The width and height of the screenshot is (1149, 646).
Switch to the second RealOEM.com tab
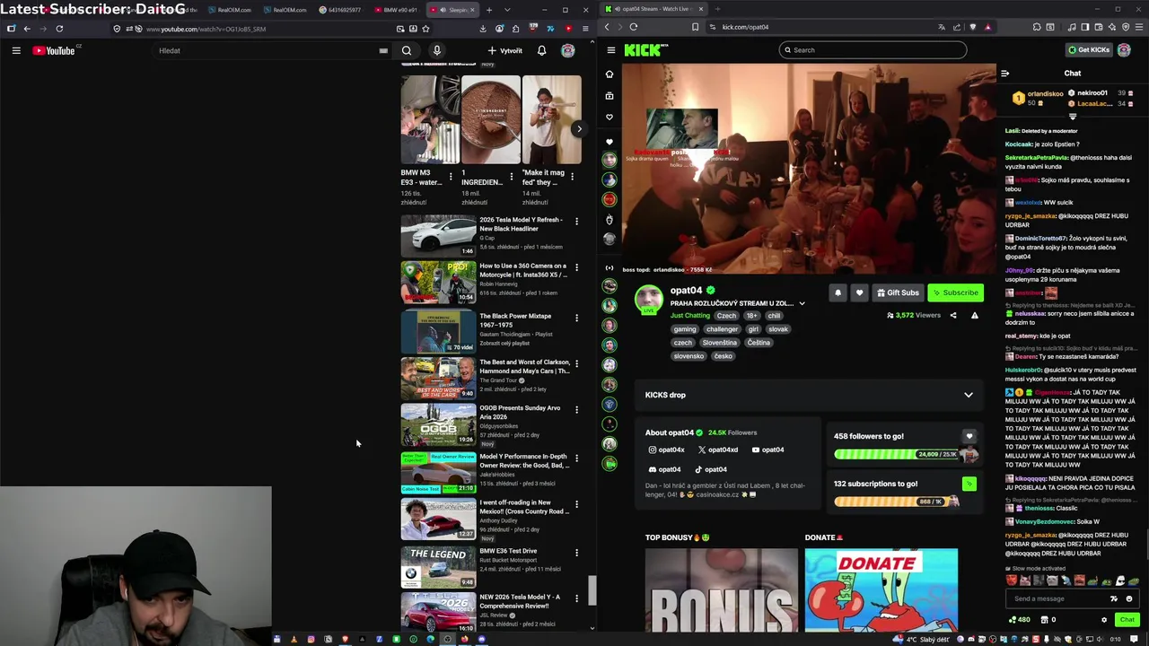coord(286,10)
